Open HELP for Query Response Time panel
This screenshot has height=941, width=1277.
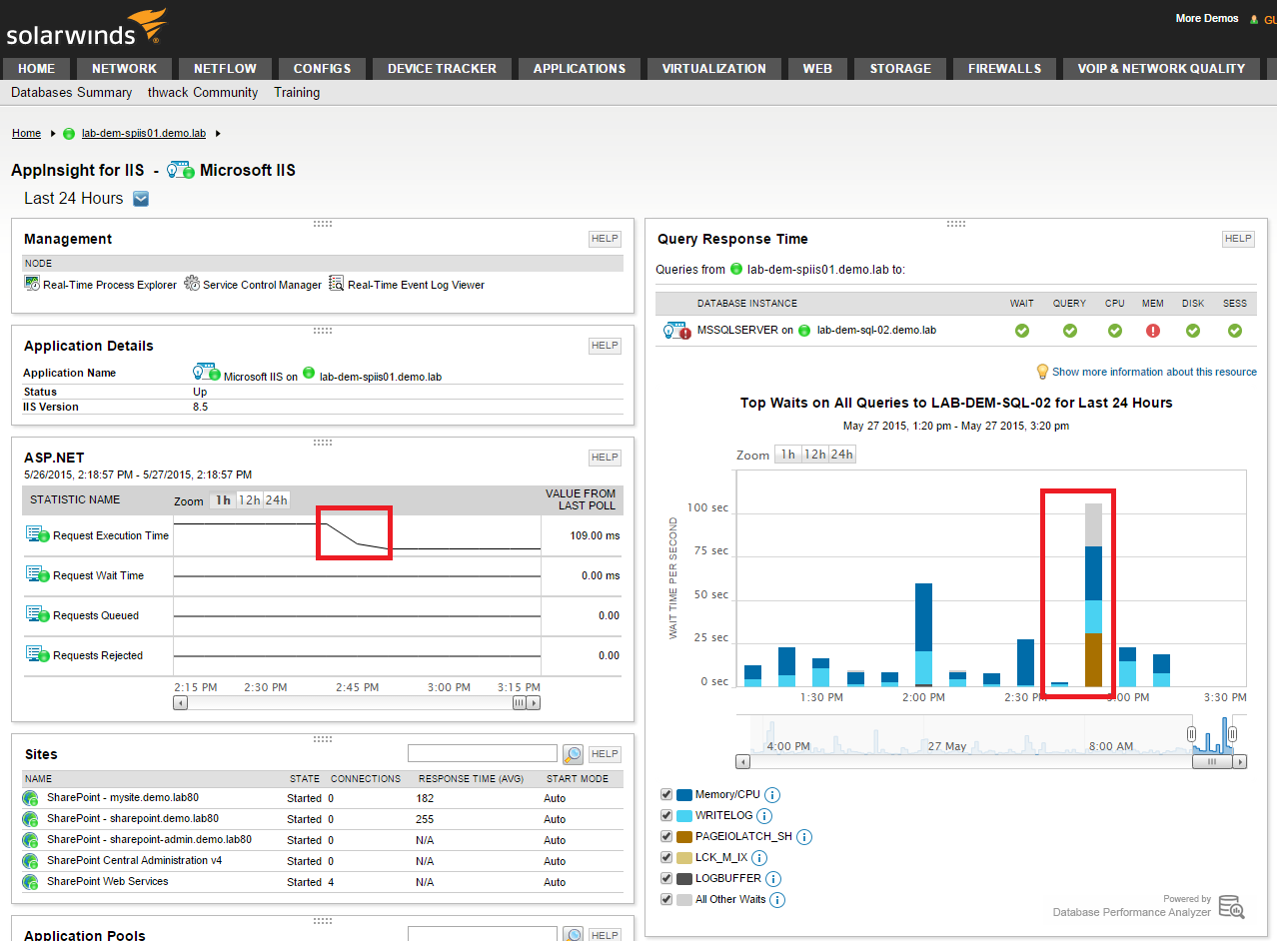pos(1238,239)
